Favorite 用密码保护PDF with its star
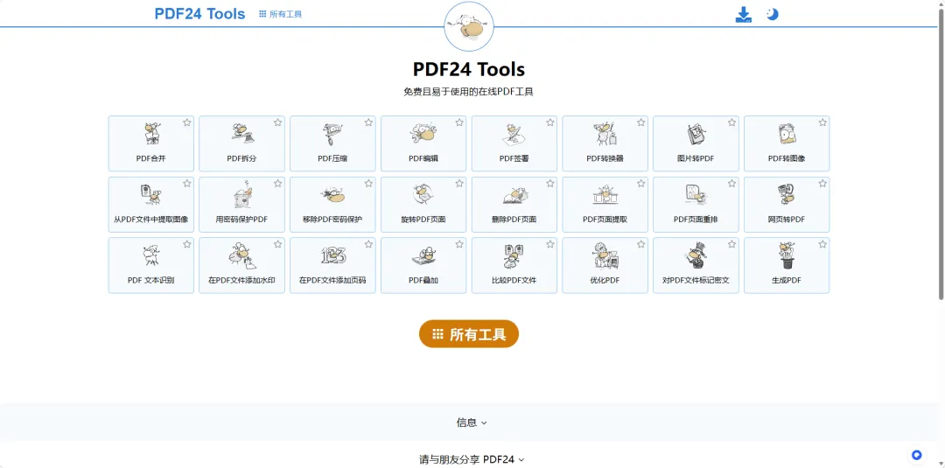 point(278,183)
